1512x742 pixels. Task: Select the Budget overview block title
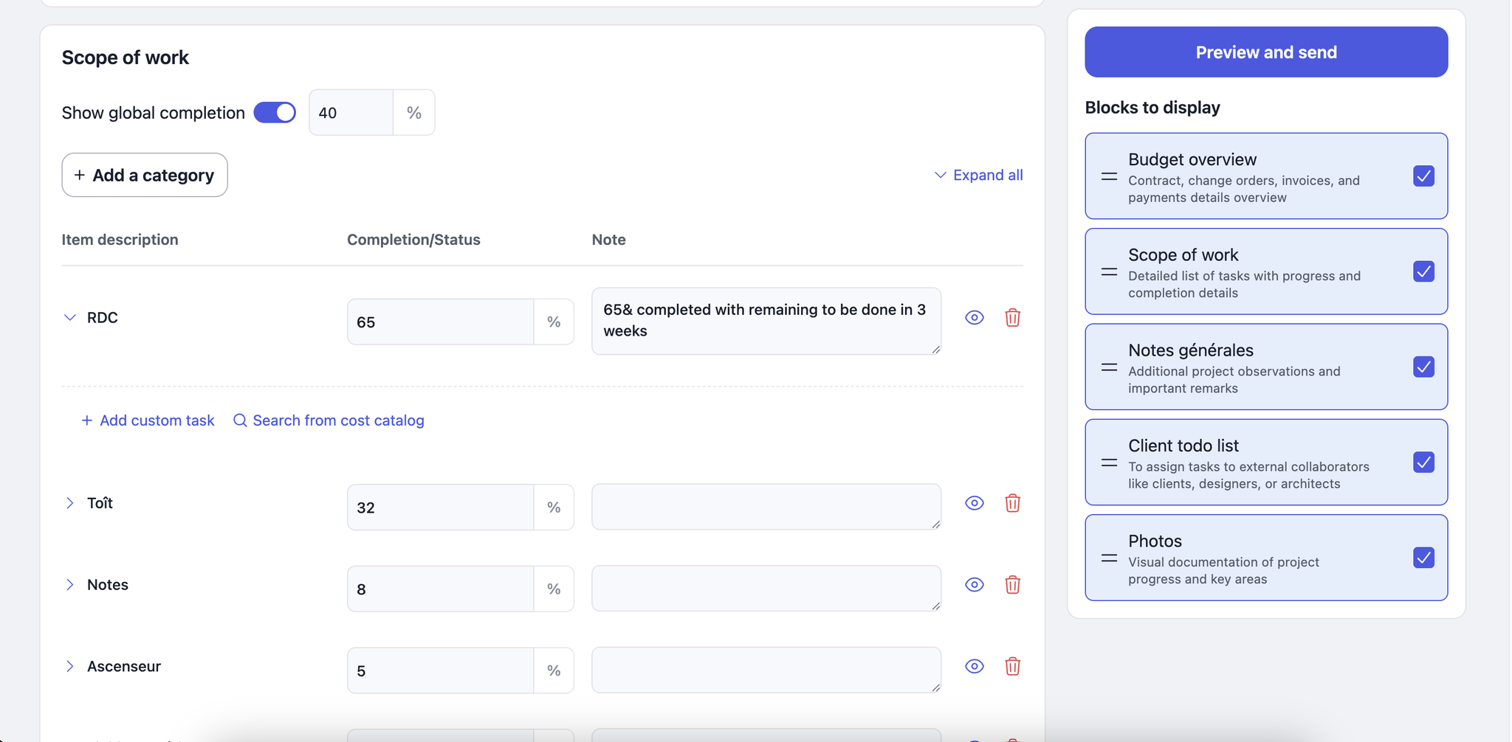tap(1192, 159)
